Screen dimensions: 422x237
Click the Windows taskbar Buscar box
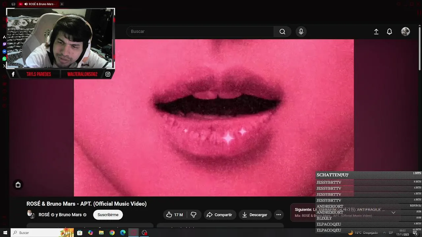coord(42,233)
